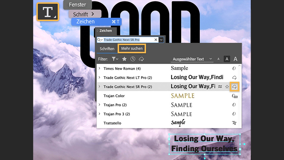Show similar fonts for Trade Gothic SR Pro
Viewport: 284px width, 160px height.
(220, 87)
